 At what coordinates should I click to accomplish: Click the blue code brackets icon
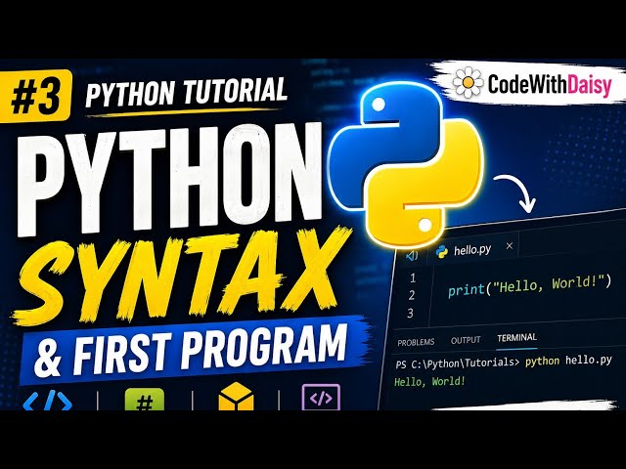pyautogui.click(x=48, y=401)
